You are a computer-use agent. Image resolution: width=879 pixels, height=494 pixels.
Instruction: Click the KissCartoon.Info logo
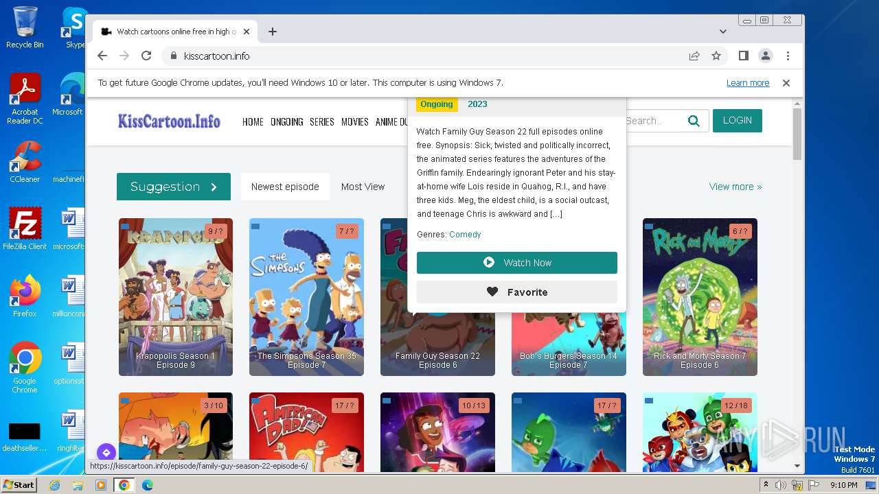tap(169, 121)
